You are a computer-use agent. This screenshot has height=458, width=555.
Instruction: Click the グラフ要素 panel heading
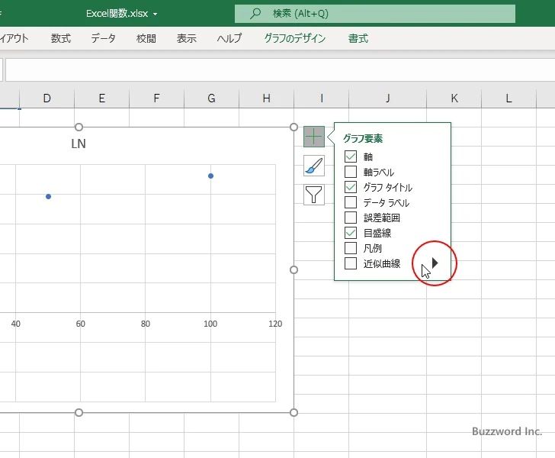[x=363, y=138]
